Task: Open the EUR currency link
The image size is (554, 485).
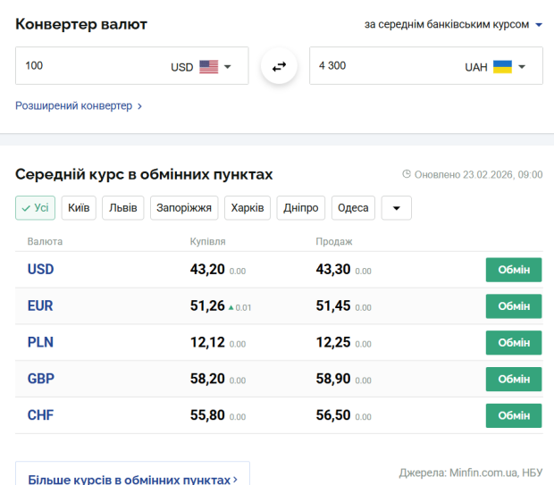Action: point(40,305)
